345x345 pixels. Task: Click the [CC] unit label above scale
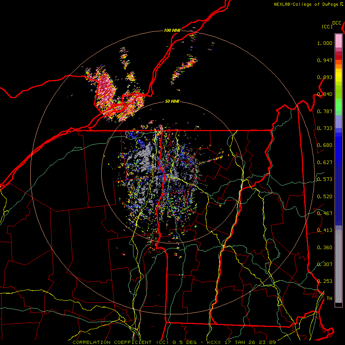(x=327, y=26)
